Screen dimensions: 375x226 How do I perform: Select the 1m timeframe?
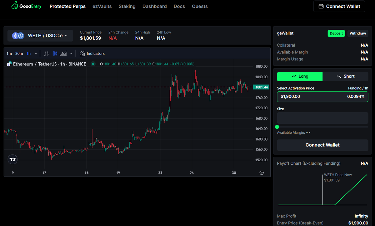9,54
